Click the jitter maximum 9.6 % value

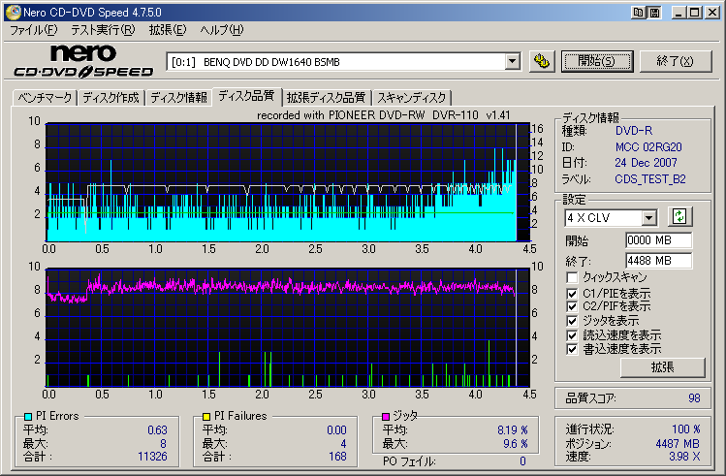point(516,444)
